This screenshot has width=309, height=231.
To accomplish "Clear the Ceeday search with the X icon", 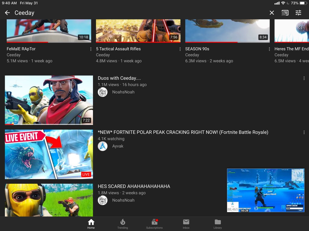I will click(x=272, y=13).
